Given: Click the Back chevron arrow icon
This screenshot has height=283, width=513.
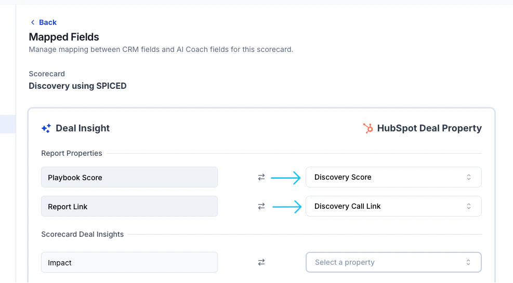Looking at the screenshot, I should click(32, 22).
